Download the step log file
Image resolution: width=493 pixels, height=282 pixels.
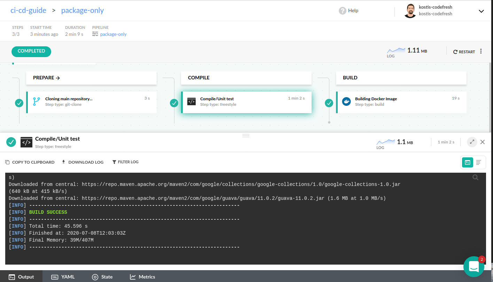[83, 162]
